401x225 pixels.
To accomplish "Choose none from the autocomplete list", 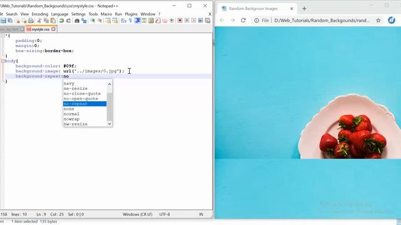I will pyautogui.click(x=85, y=109).
